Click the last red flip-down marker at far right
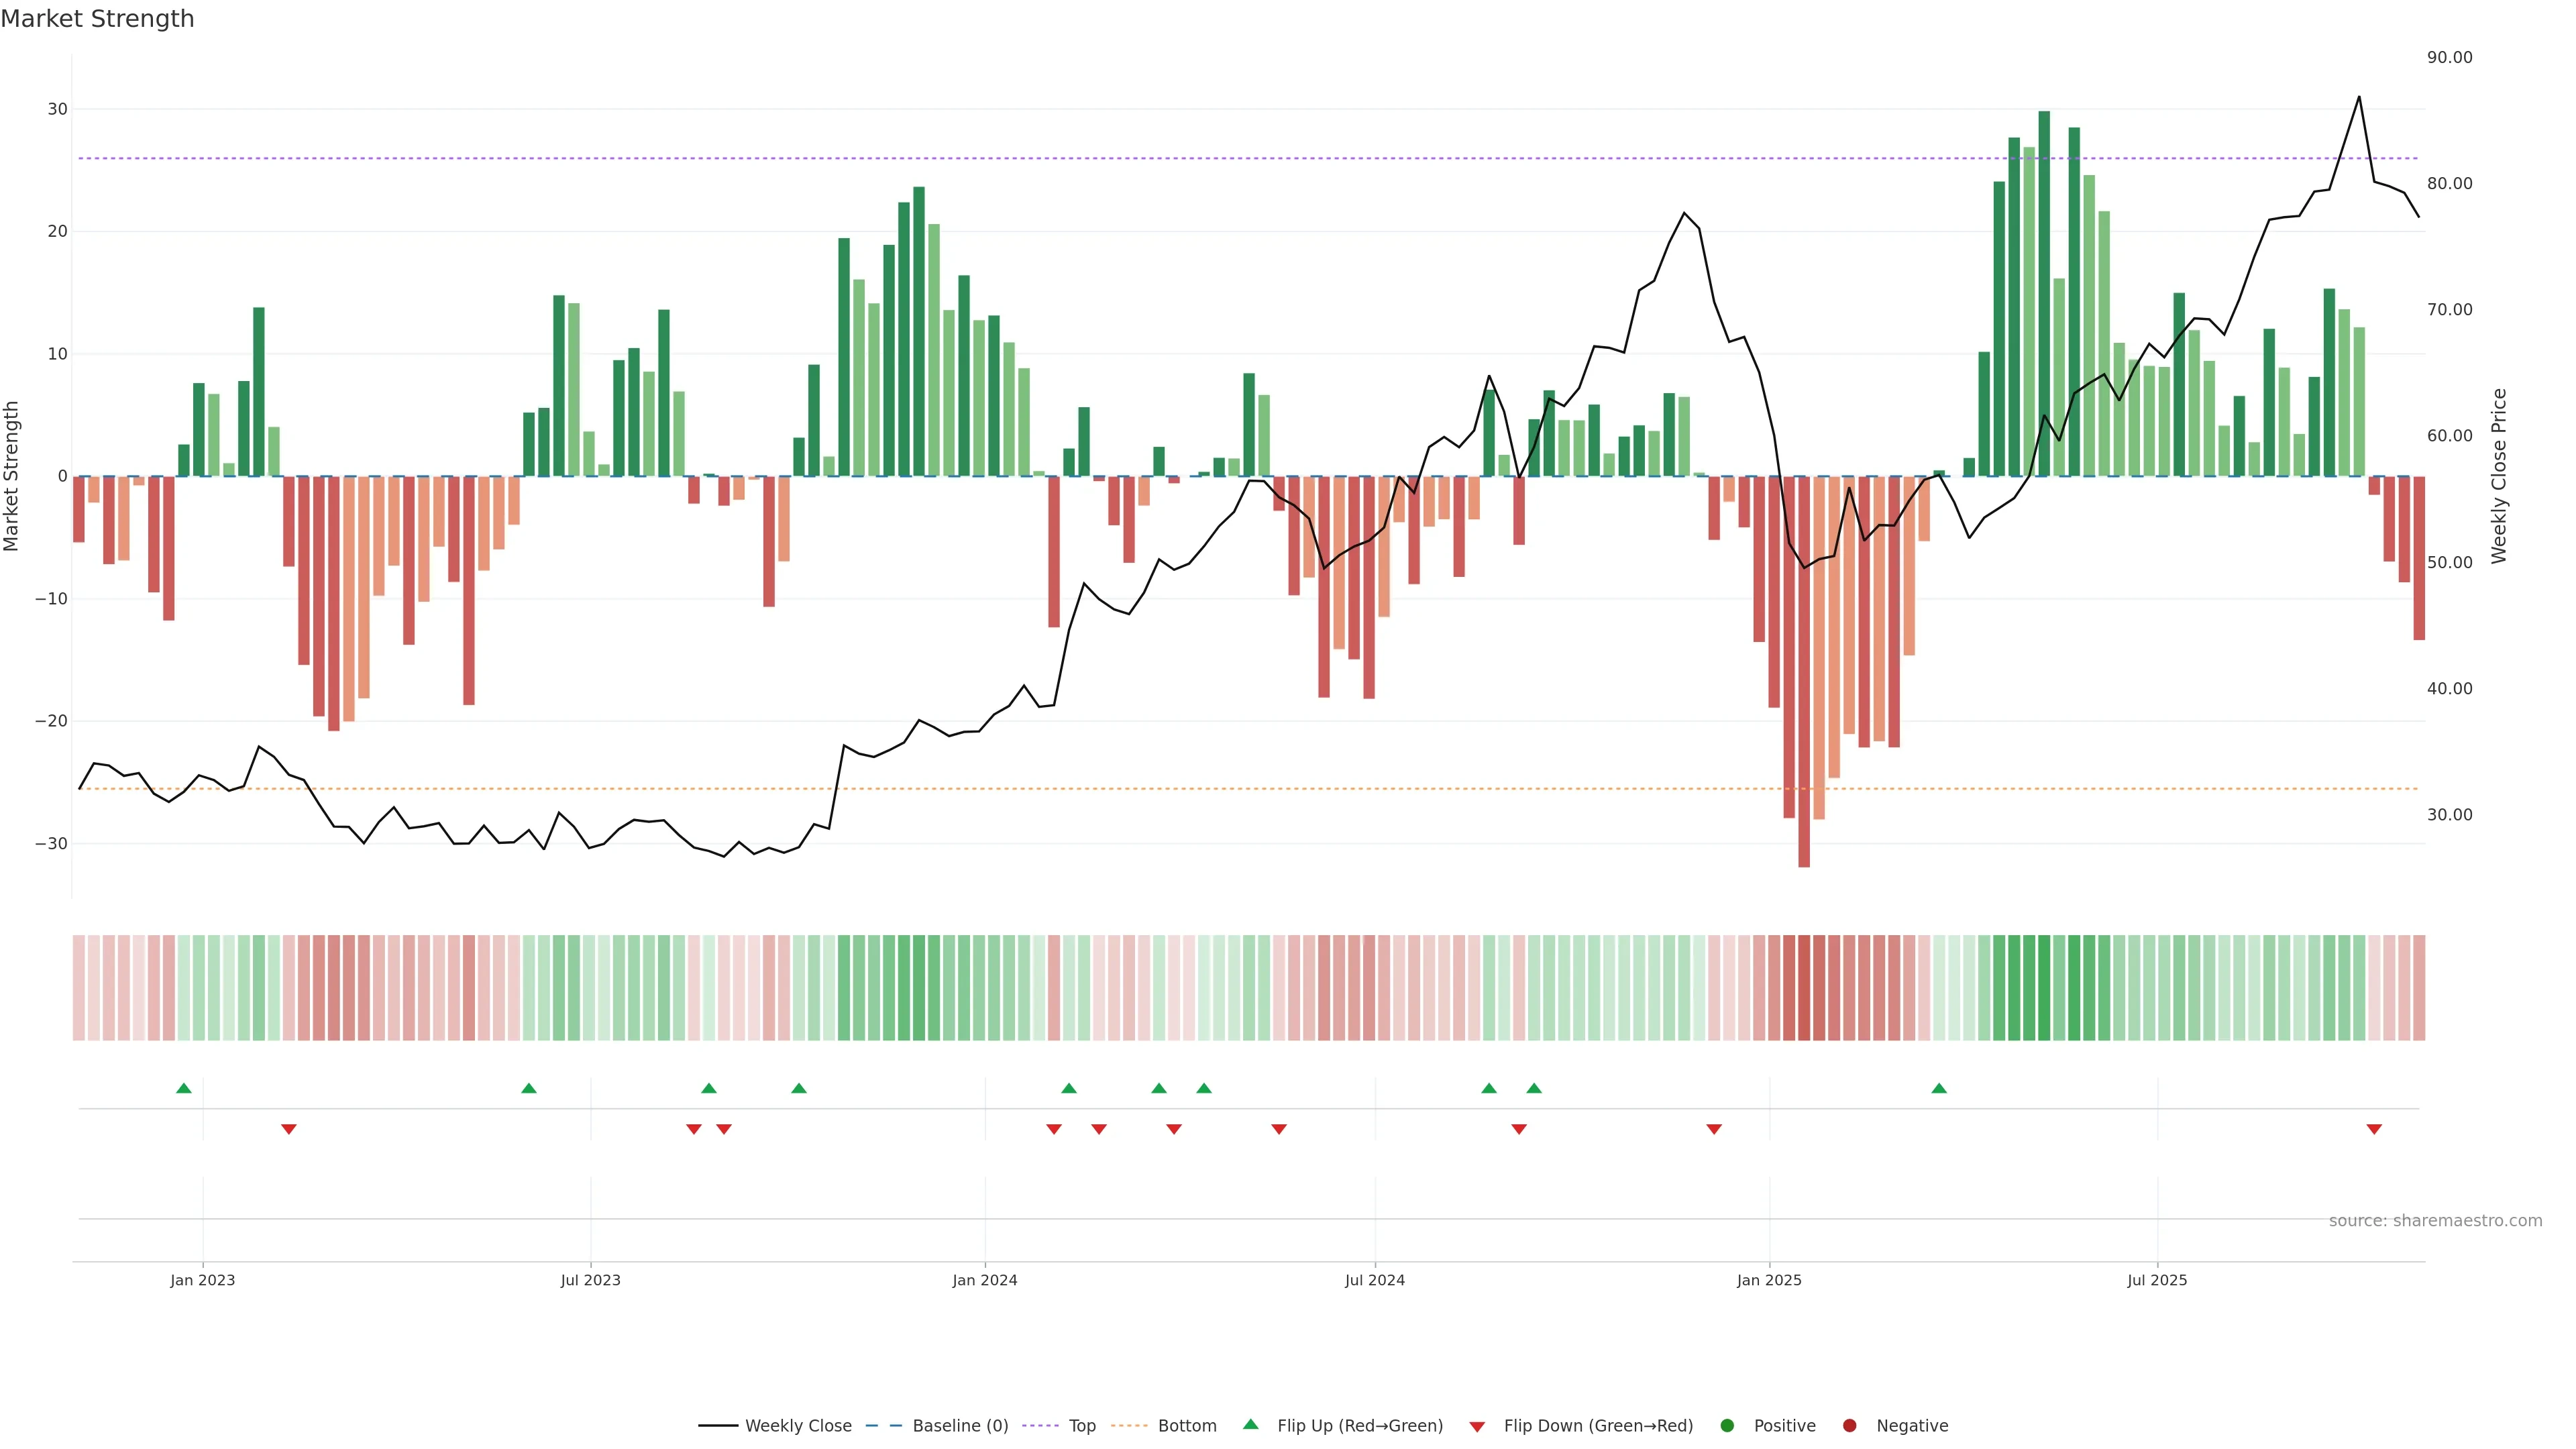Screen dimensions: 2576x1449 coord(2374,1129)
